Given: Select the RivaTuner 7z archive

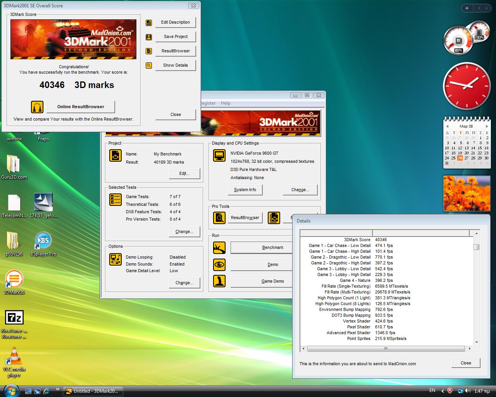Looking at the screenshot, I should (14, 324).
